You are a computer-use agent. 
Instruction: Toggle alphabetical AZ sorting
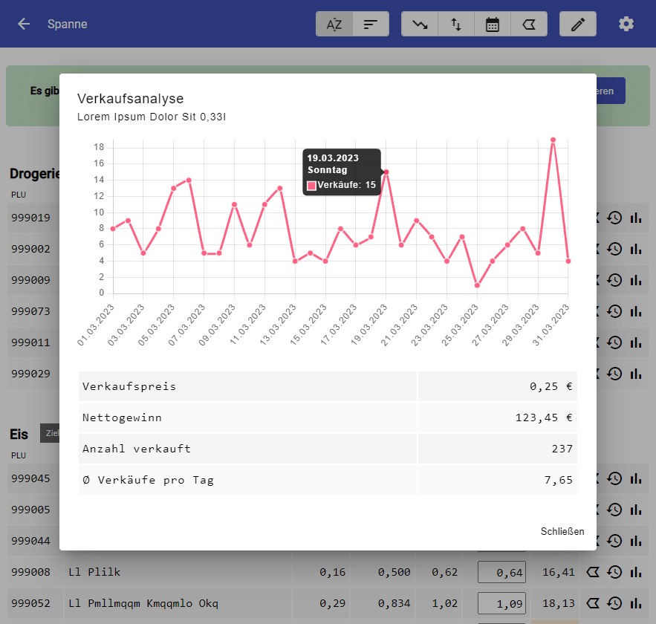pyautogui.click(x=334, y=25)
